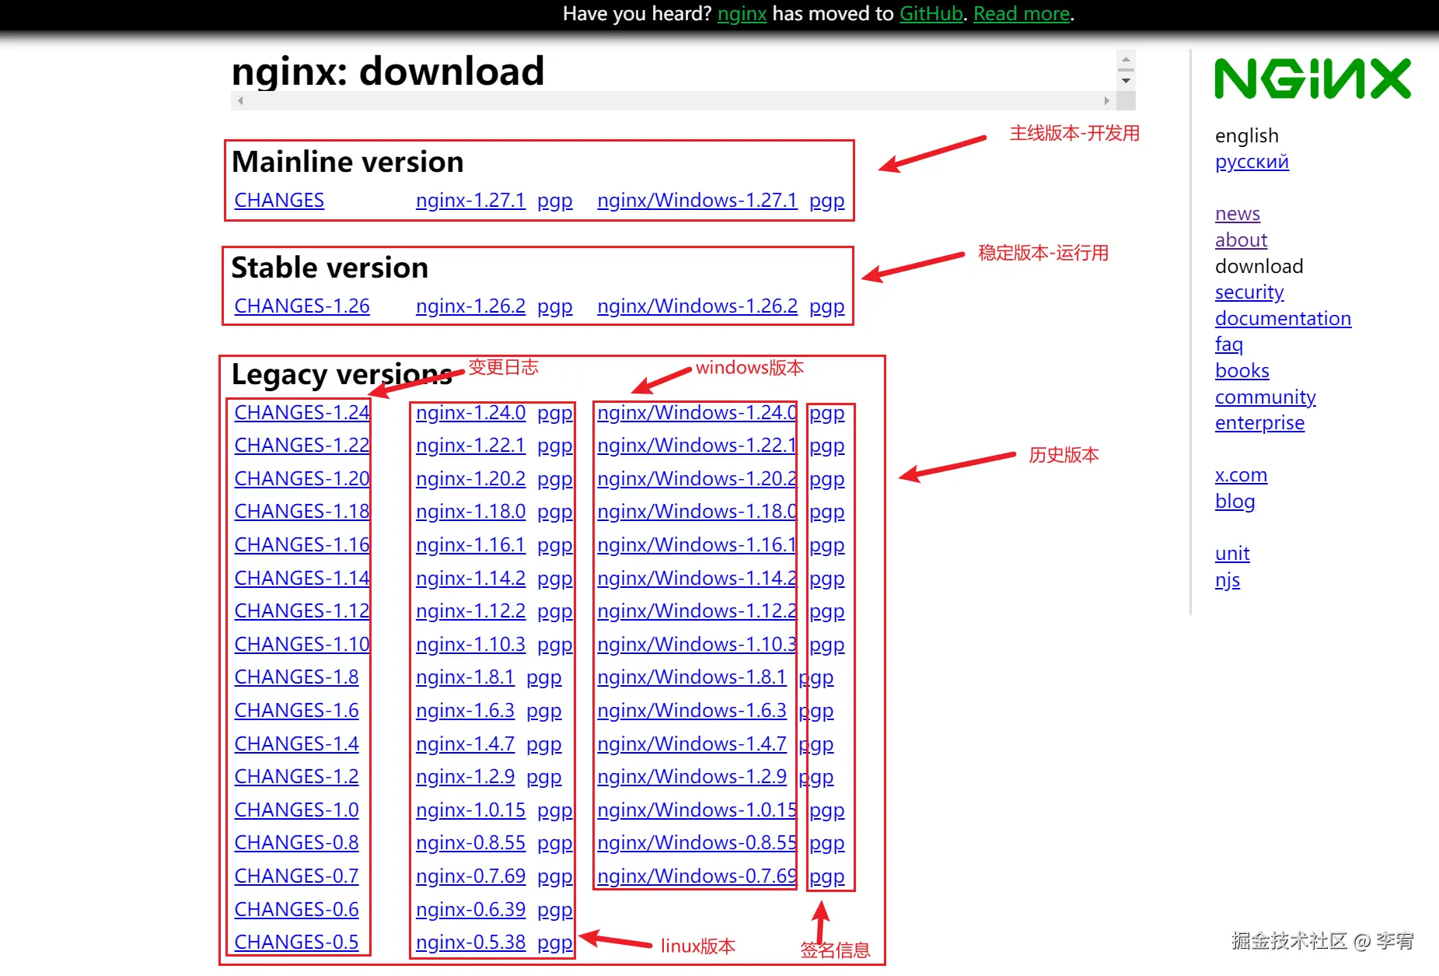The width and height of the screenshot is (1439, 976).
Task: Open the CHANGES-1.22 changelog
Action: pos(302,446)
